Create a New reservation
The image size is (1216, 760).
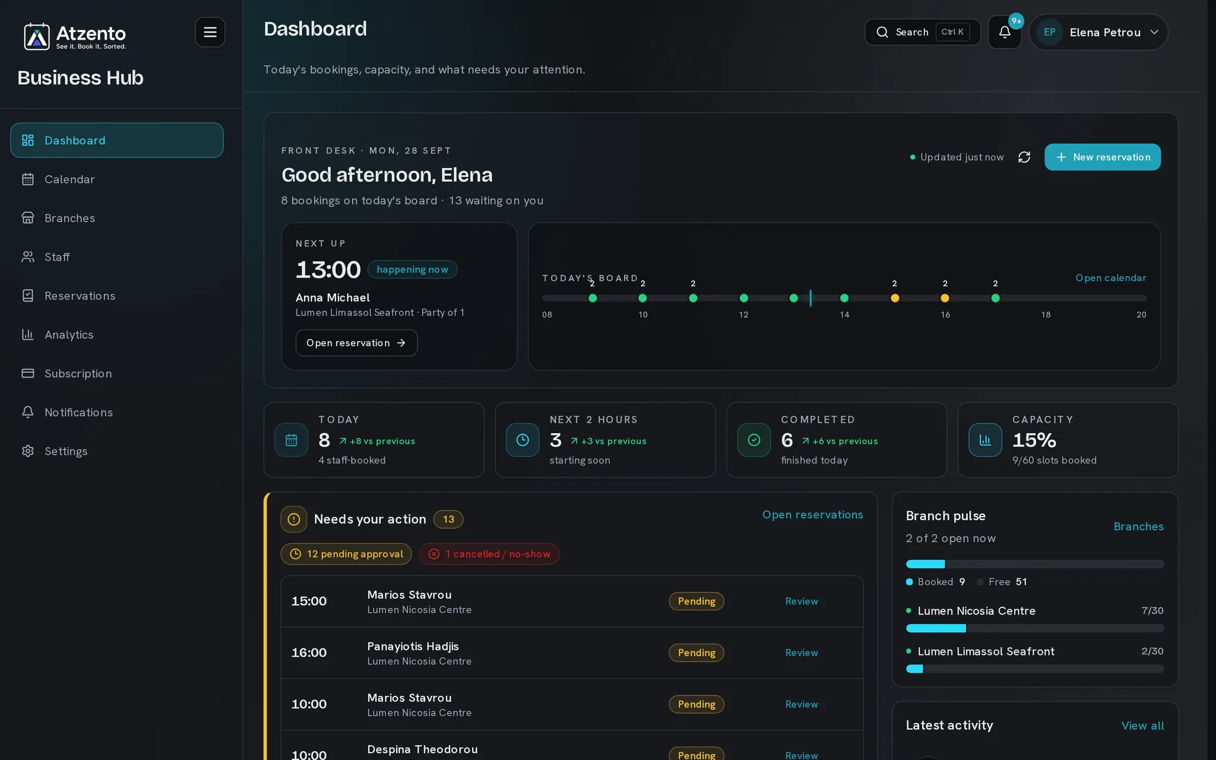1103,157
